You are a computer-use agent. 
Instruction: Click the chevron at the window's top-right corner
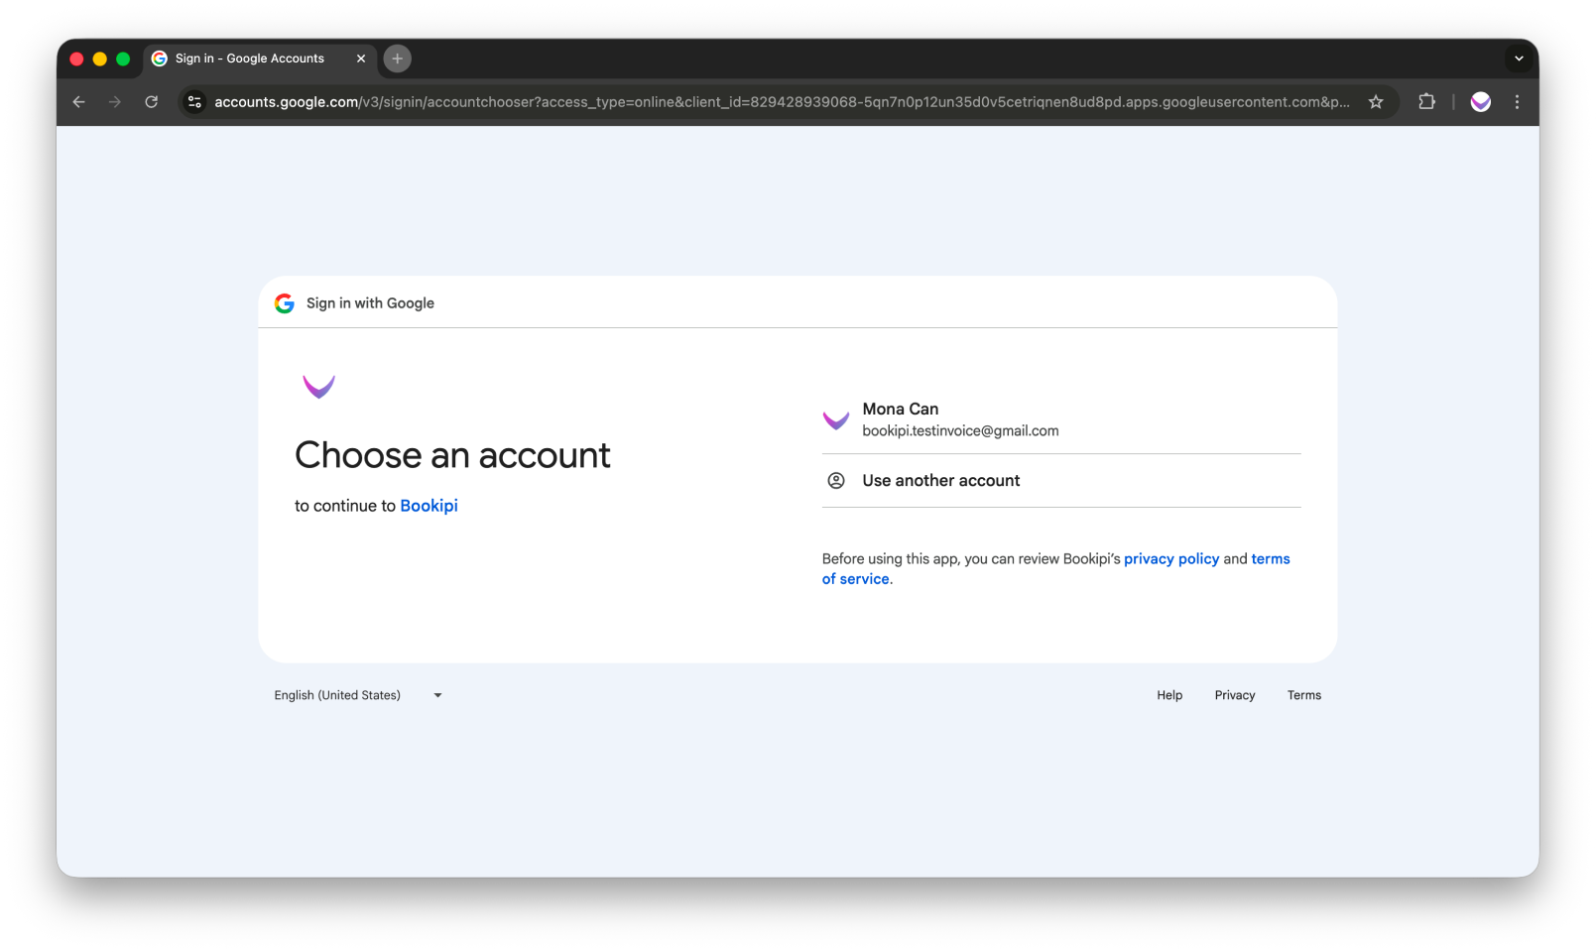1519,59
